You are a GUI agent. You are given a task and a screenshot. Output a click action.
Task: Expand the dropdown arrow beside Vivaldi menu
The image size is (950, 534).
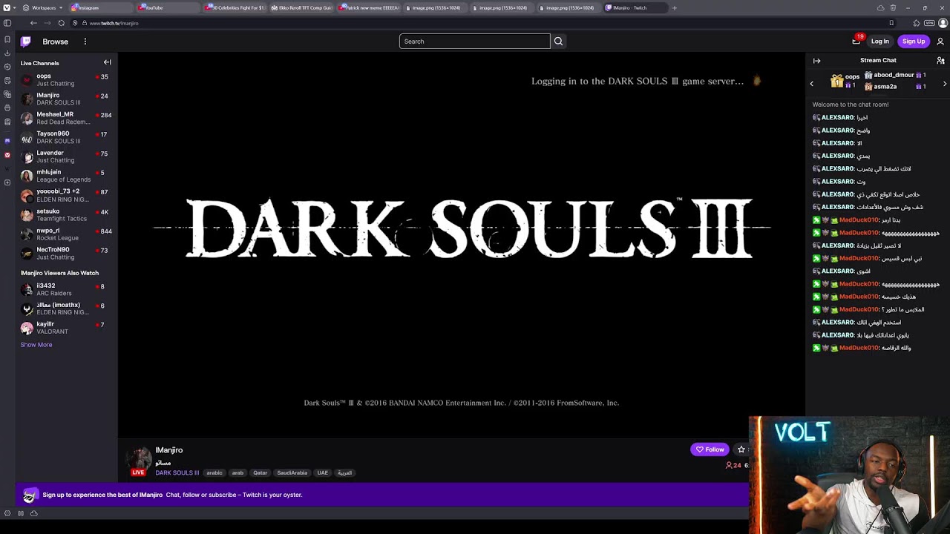click(16, 7)
